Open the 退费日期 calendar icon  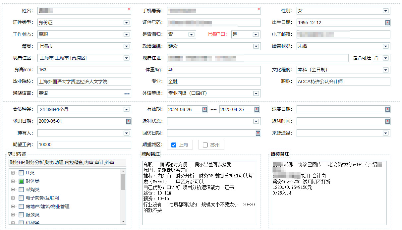point(387,109)
